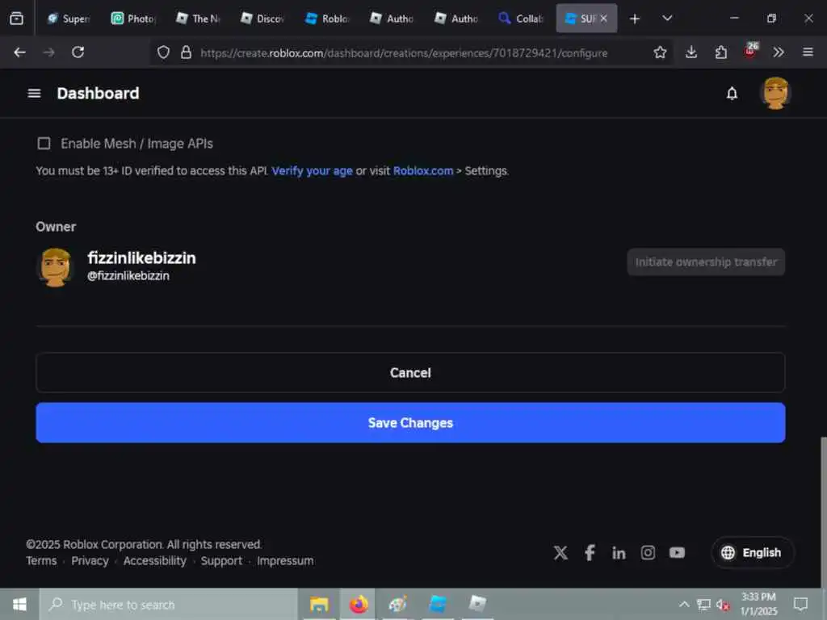This screenshot has height=620, width=827.
Task: Select the fizzinlikebizzin owner name
Action: click(x=141, y=258)
